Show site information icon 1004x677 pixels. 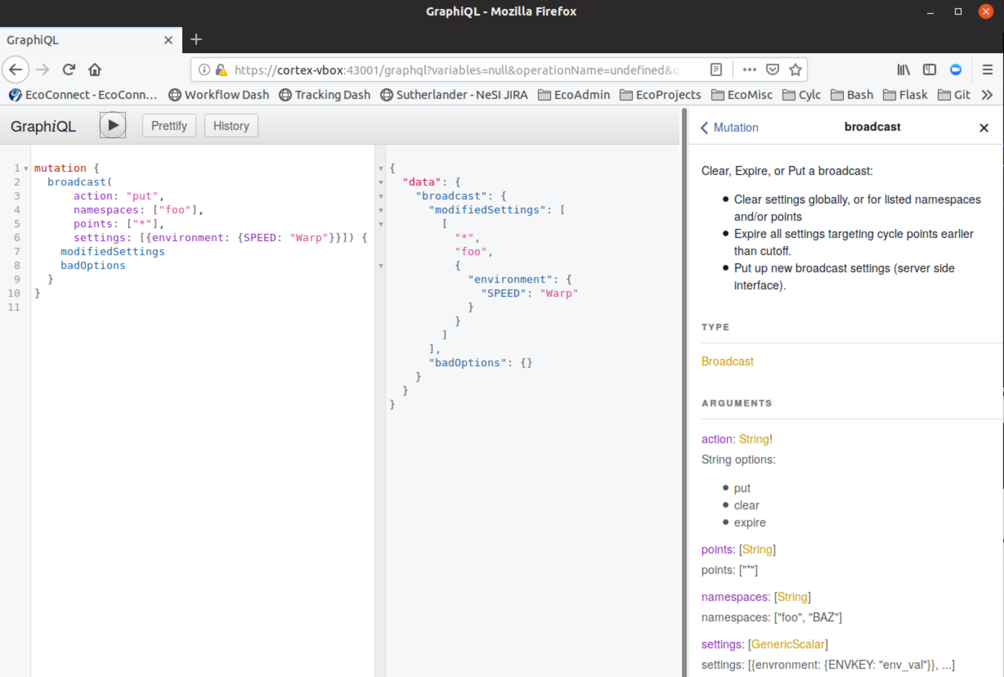(204, 70)
